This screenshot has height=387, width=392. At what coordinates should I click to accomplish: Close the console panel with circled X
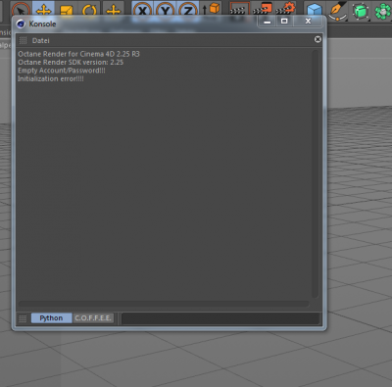[x=318, y=39]
